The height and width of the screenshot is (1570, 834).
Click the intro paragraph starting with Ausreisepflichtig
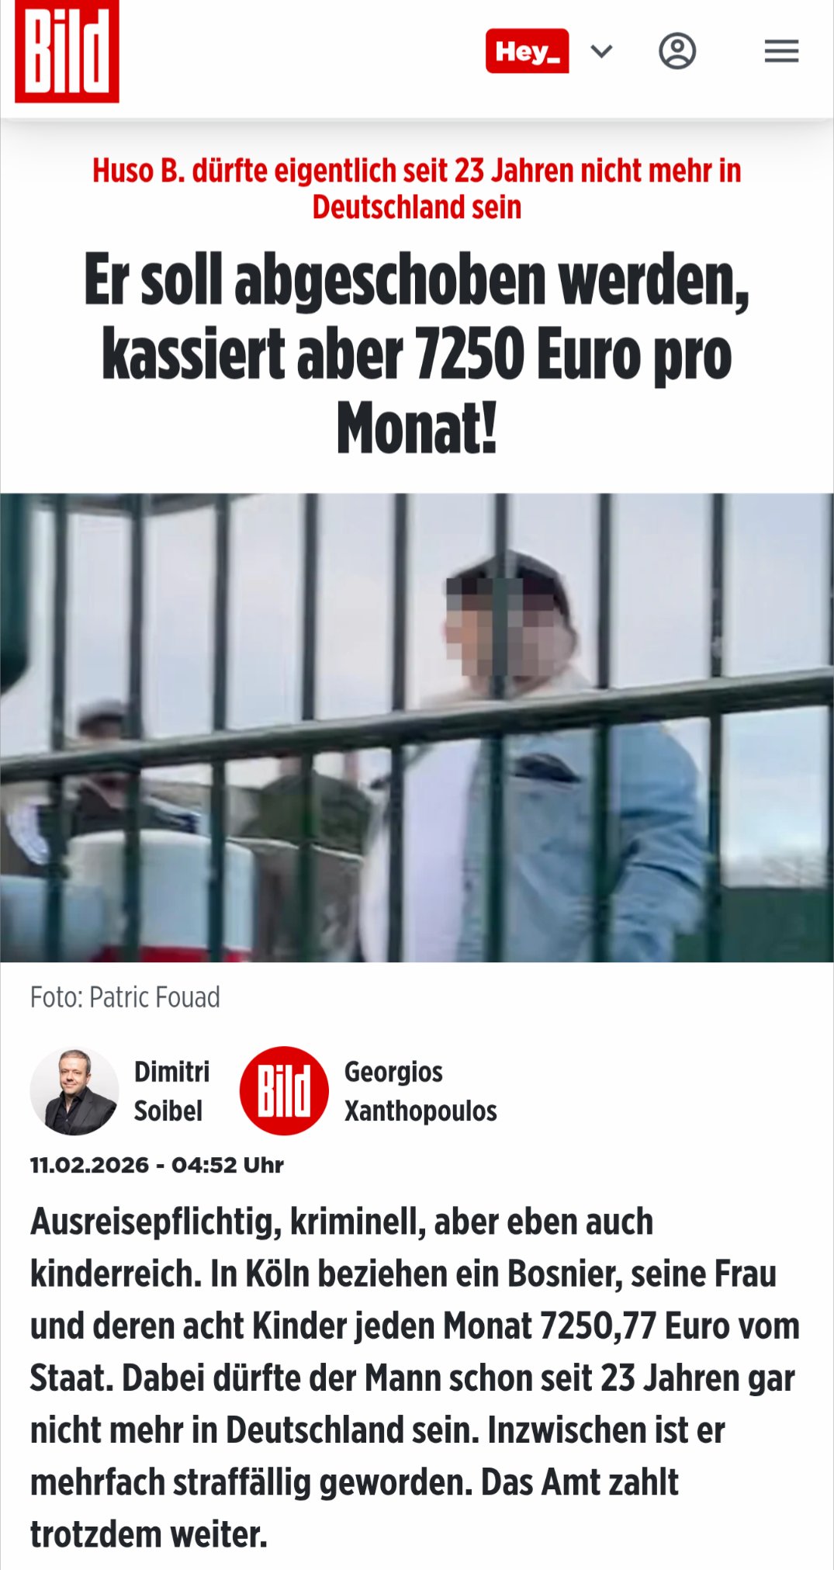(415, 1378)
